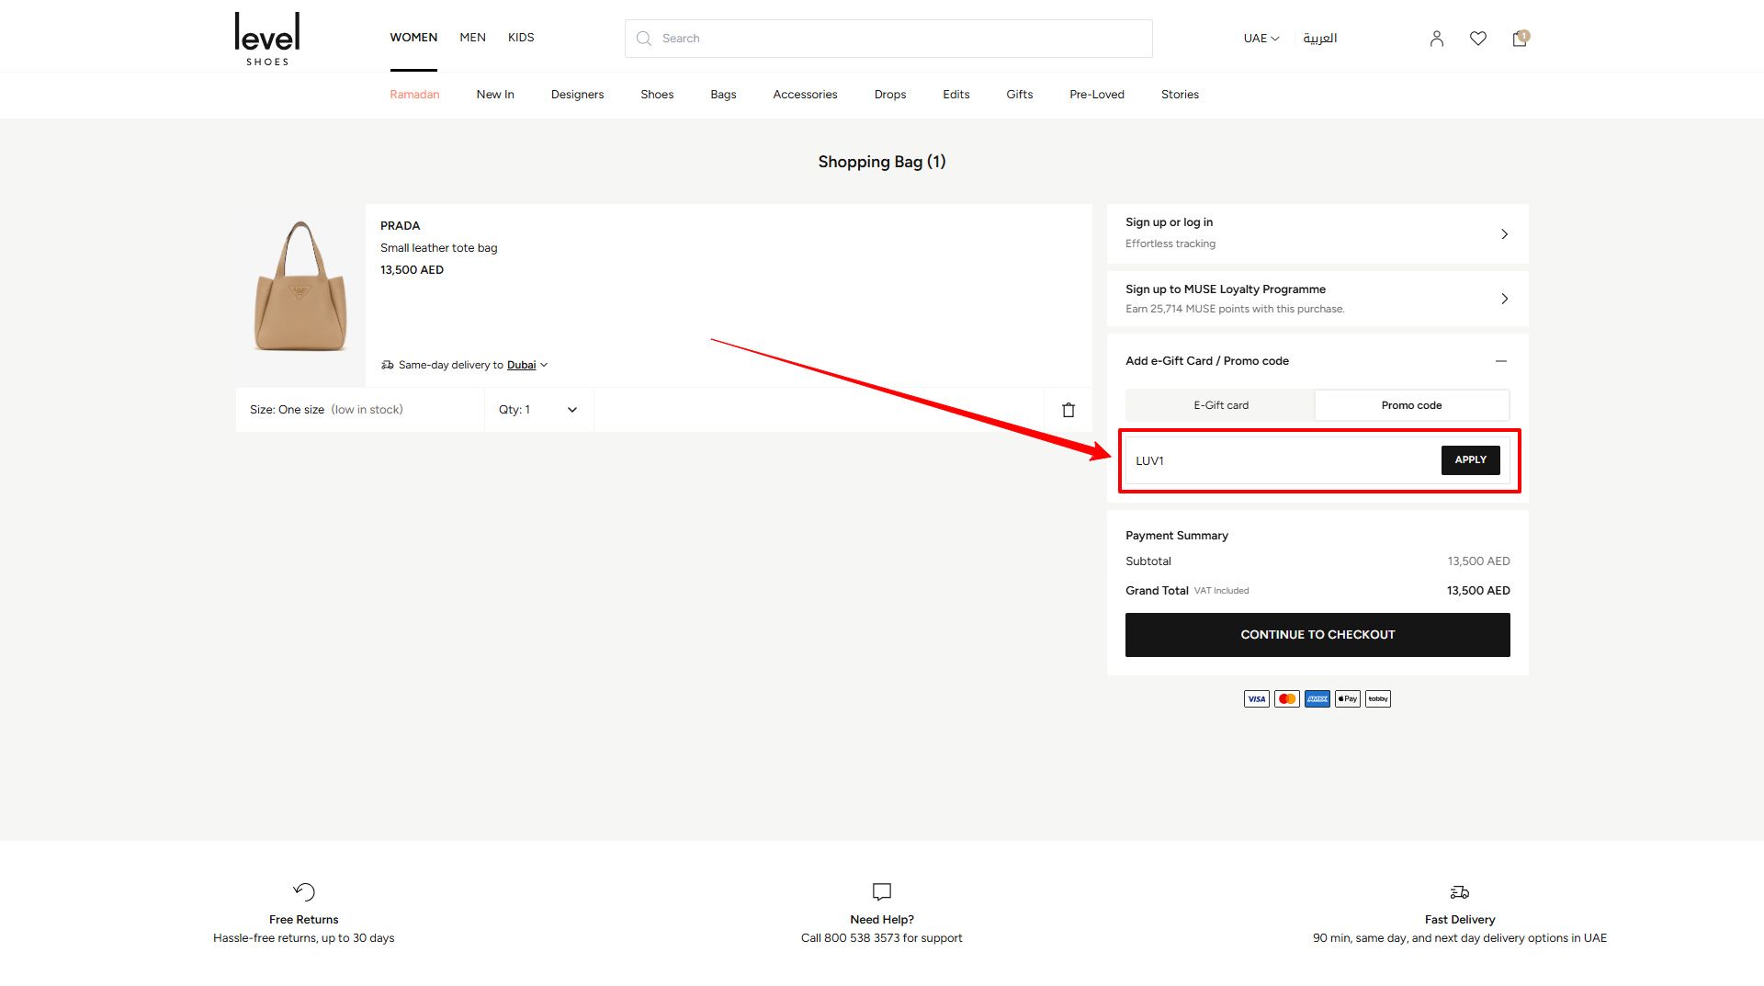Open the Designers menu
Screen dimensions: 1764x986
point(577,95)
